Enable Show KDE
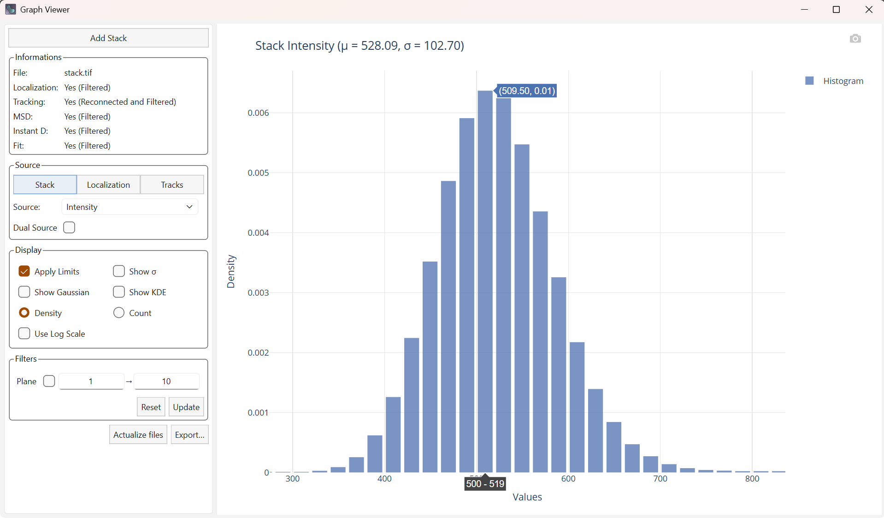 pyautogui.click(x=118, y=292)
